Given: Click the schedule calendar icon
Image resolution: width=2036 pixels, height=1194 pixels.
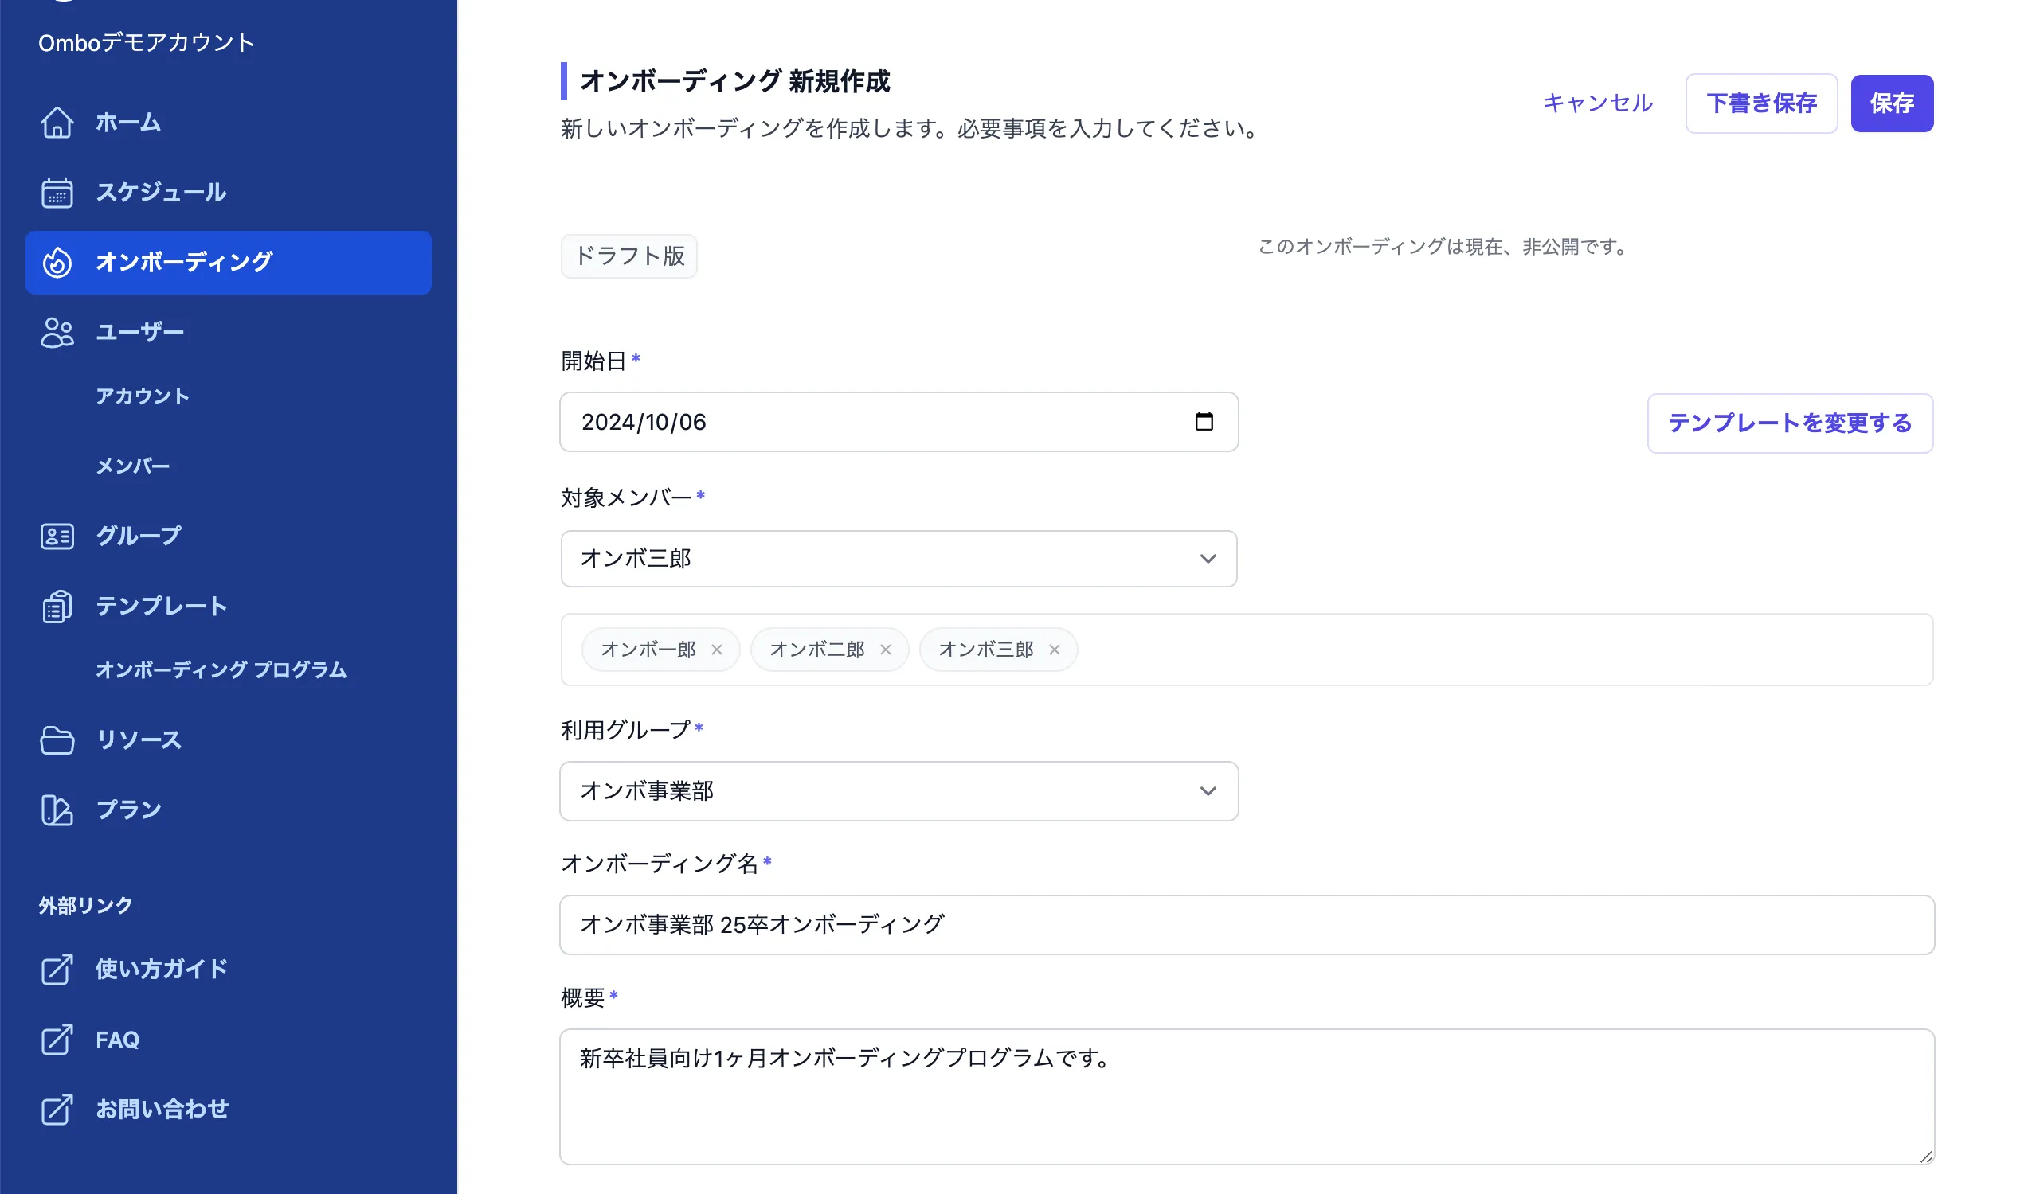Looking at the screenshot, I should pos(57,193).
